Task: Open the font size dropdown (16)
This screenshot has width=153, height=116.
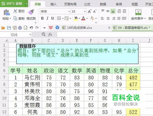Action: 85,11
